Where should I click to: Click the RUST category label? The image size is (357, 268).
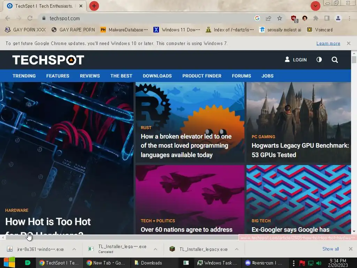coord(146,128)
